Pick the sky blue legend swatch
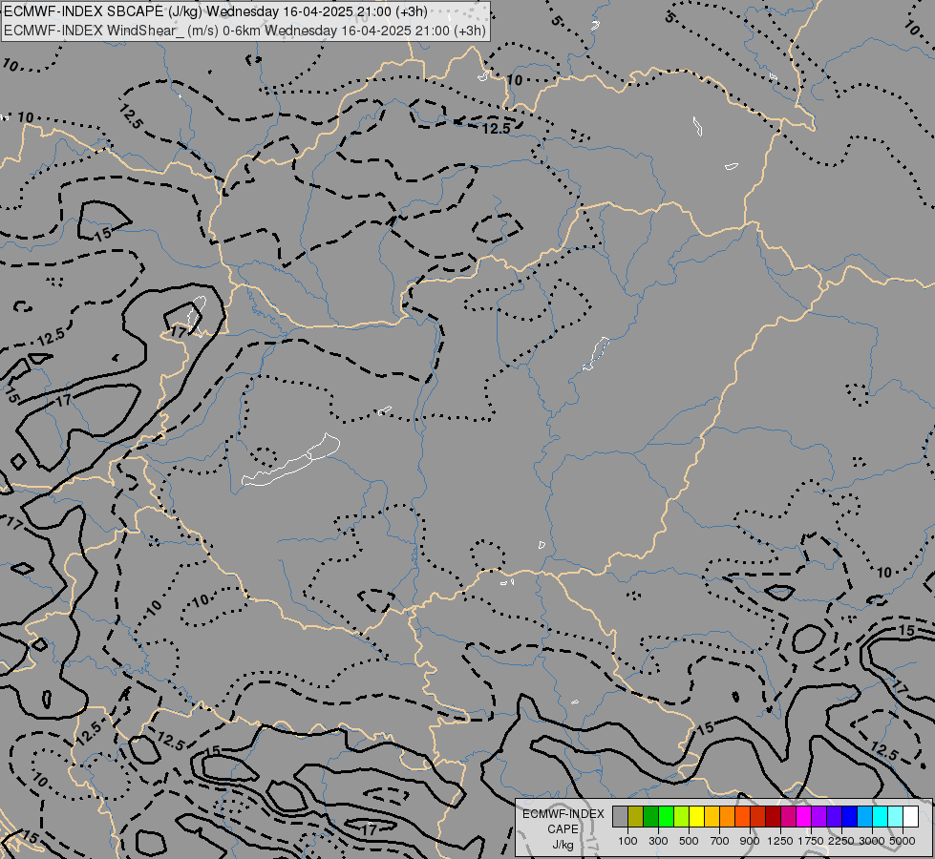935x859 pixels. 864,816
